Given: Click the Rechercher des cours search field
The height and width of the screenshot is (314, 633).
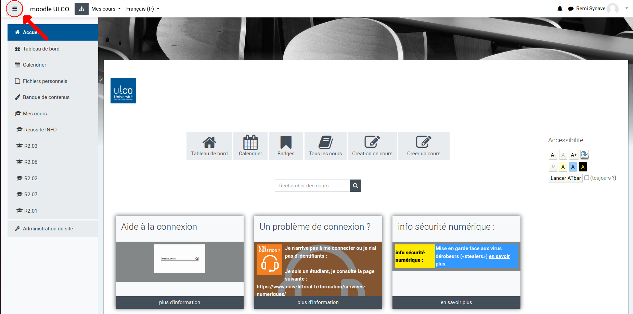Looking at the screenshot, I should [x=312, y=186].
